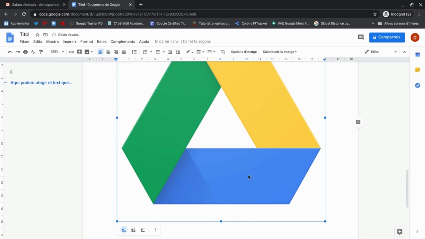Screen dimensions: 425x239
Task: Open Opcions d'imatge
Action: pos(244,52)
